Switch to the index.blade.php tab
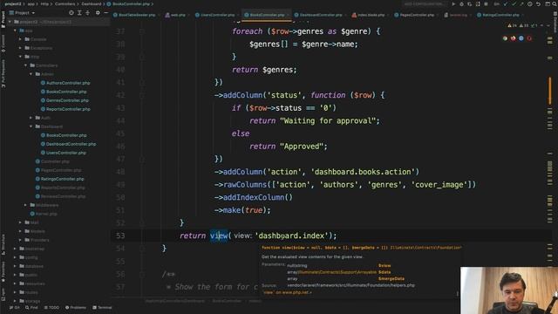The image size is (558, 314). coord(369,15)
